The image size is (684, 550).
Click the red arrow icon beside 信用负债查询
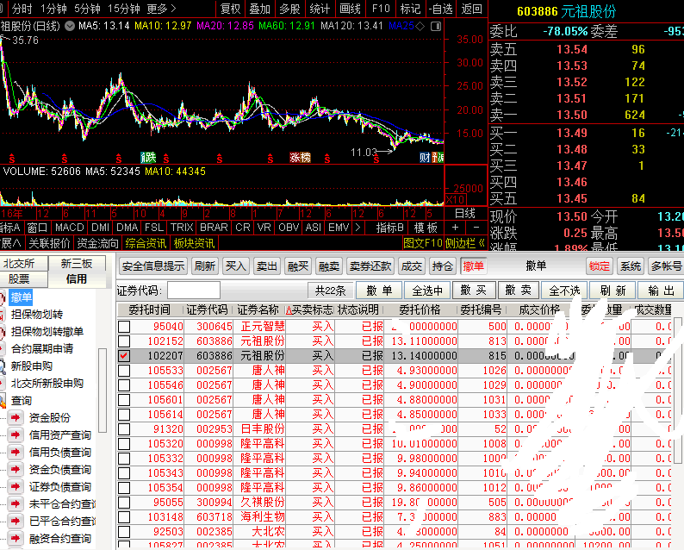16,453
